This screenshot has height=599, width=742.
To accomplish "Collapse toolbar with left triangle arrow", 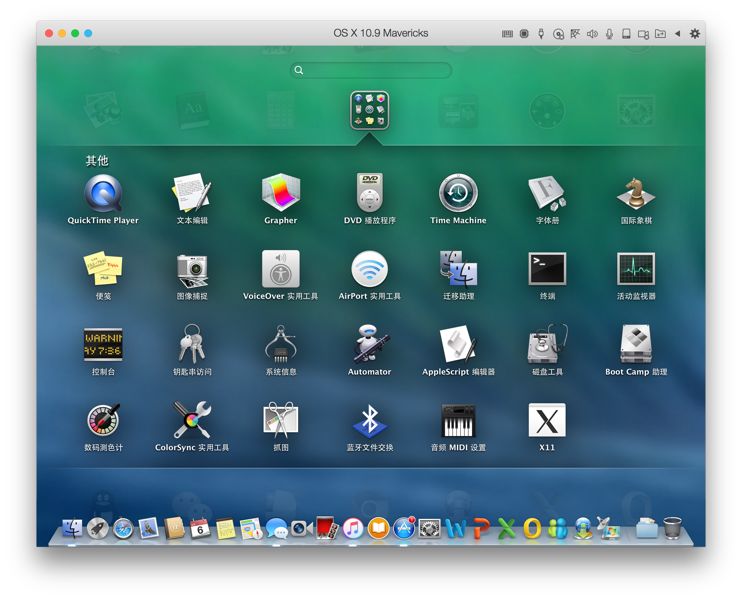I will click(677, 34).
